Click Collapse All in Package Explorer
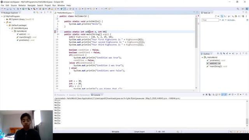This screenshot has height=140, width=249. [x=34, y=12]
